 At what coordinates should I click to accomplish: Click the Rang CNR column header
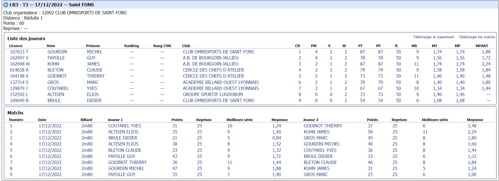click(x=162, y=46)
